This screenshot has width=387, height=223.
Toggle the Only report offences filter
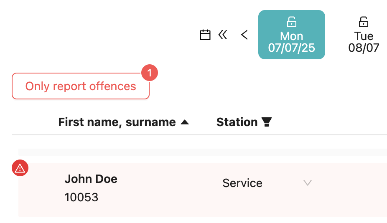point(80,86)
